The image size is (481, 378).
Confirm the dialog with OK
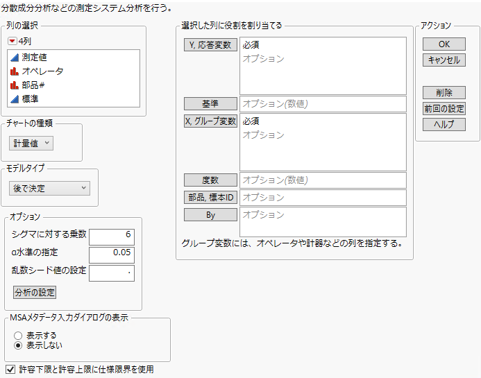tap(444, 44)
